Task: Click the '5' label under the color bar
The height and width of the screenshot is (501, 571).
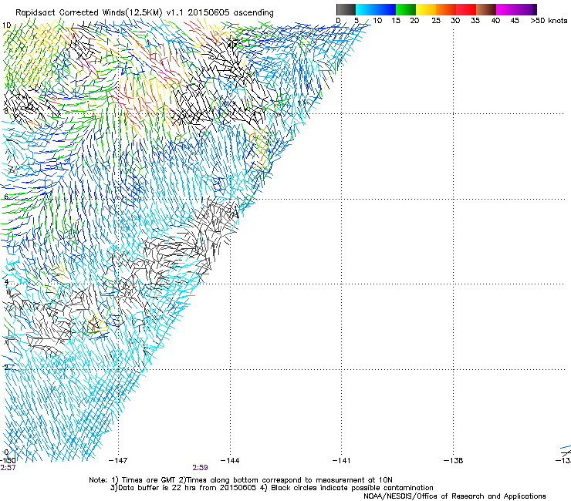Action: pyautogui.click(x=356, y=21)
